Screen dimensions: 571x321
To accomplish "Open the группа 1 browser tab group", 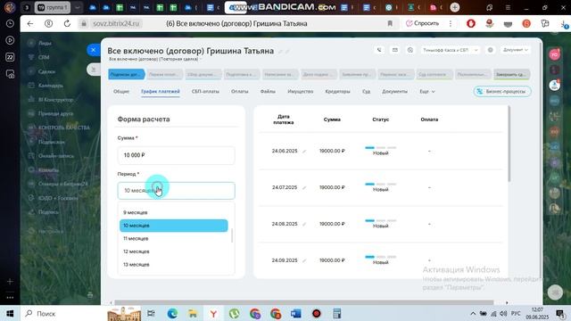I will (53, 7).
